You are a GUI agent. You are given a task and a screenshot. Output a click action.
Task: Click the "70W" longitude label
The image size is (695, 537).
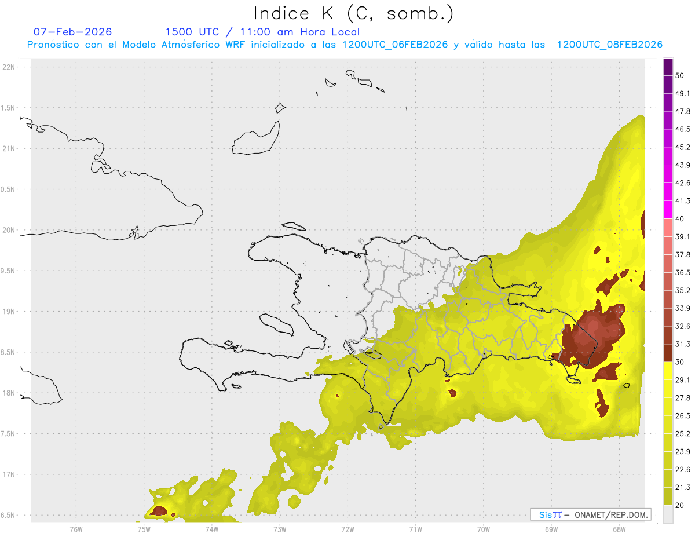pos(483,529)
